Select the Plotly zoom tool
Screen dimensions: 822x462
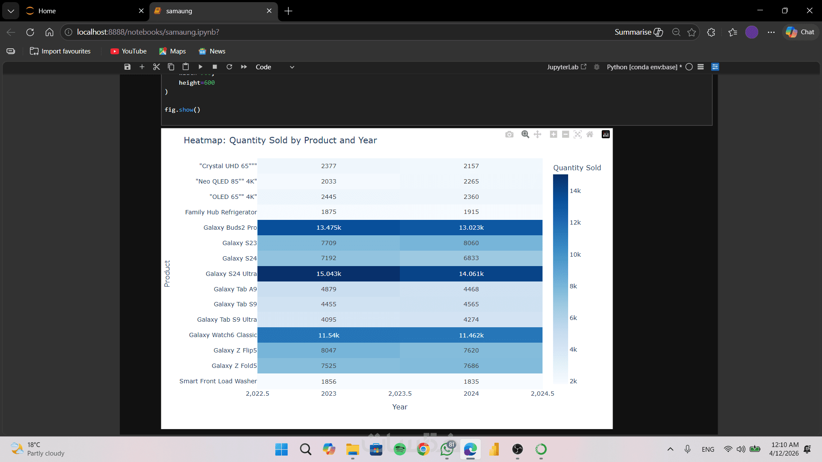pos(525,134)
